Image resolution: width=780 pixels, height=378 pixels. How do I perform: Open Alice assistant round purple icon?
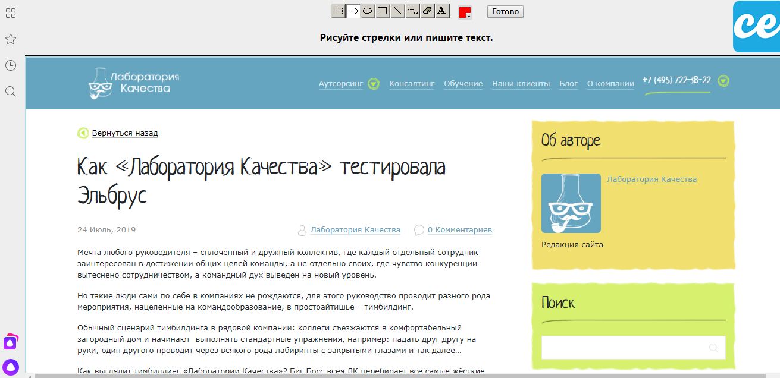[11, 367]
